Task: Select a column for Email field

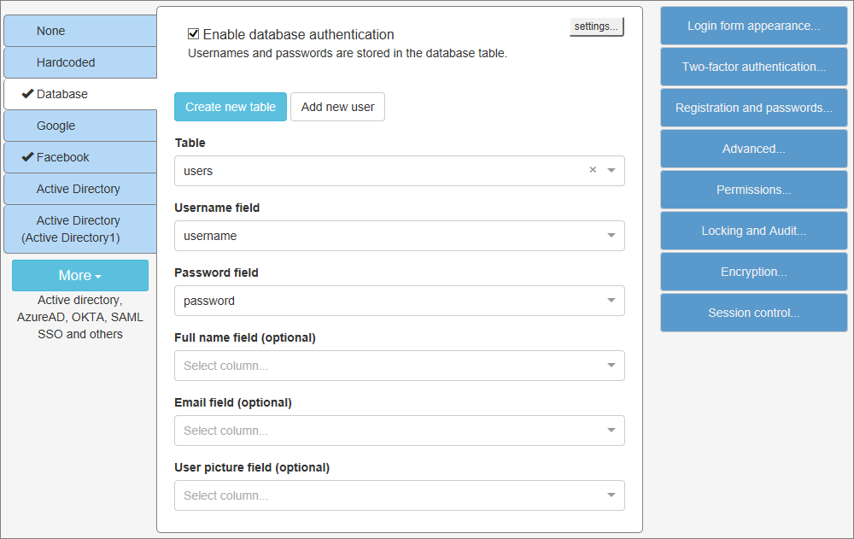Action: tap(611, 431)
